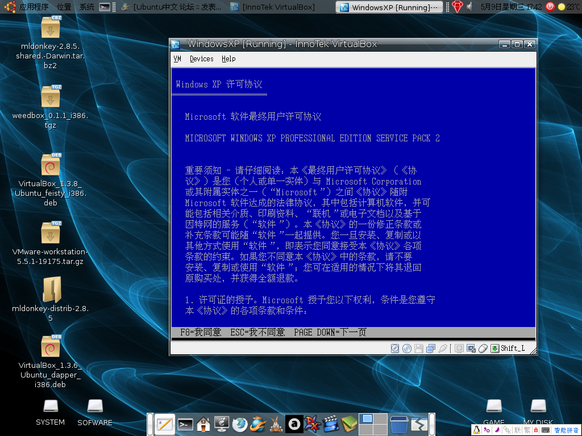Open the trash bin in dock

(x=400, y=425)
